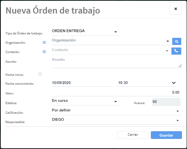The height and width of the screenshot is (149, 187).
Task: Click the Fecha vencimiento label
Action: point(20,84)
